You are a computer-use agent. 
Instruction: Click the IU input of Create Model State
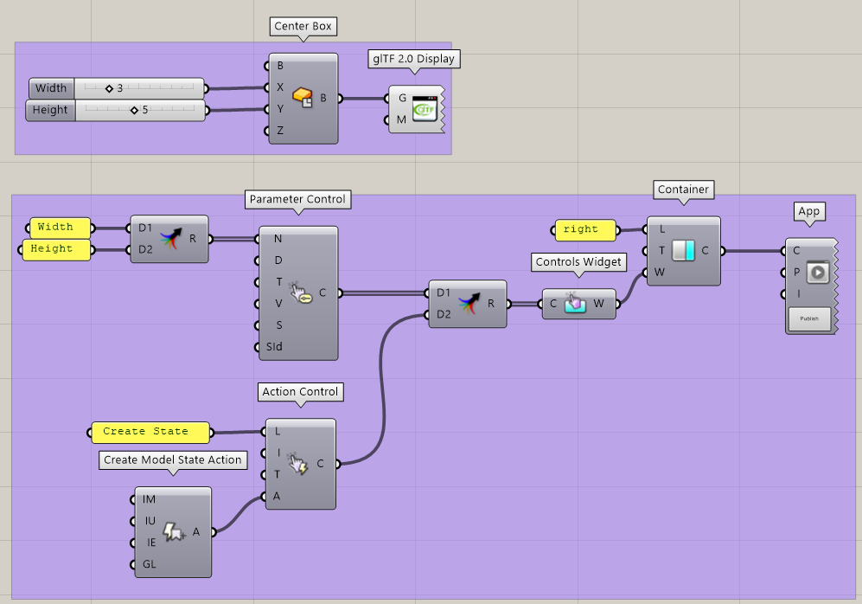[x=149, y=521]
